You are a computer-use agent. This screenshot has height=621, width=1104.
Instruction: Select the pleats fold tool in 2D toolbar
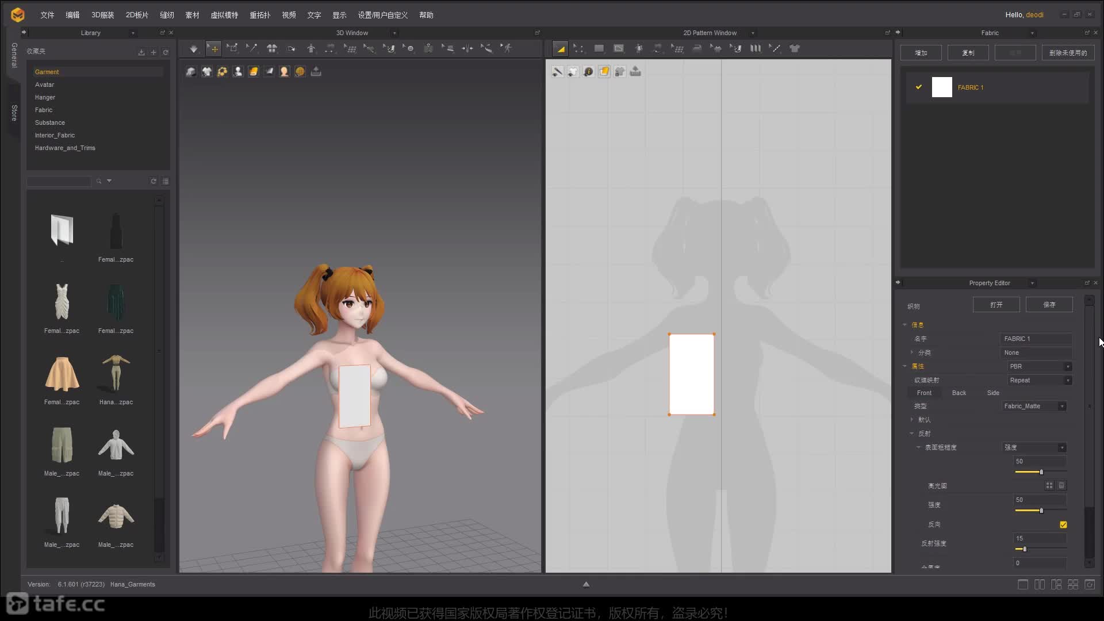[x=756, y=49]
